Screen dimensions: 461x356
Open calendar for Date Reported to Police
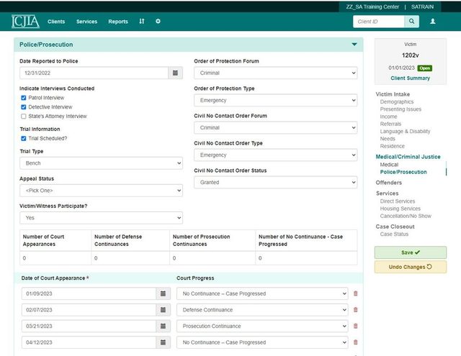point(175,73)
